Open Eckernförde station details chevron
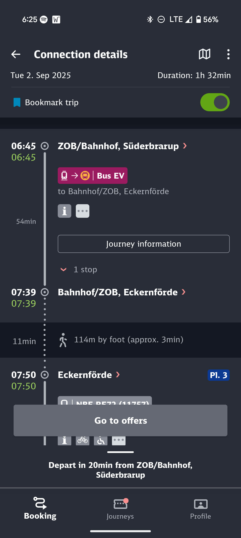The image size is (241, 538). click(x=118, y=375)
